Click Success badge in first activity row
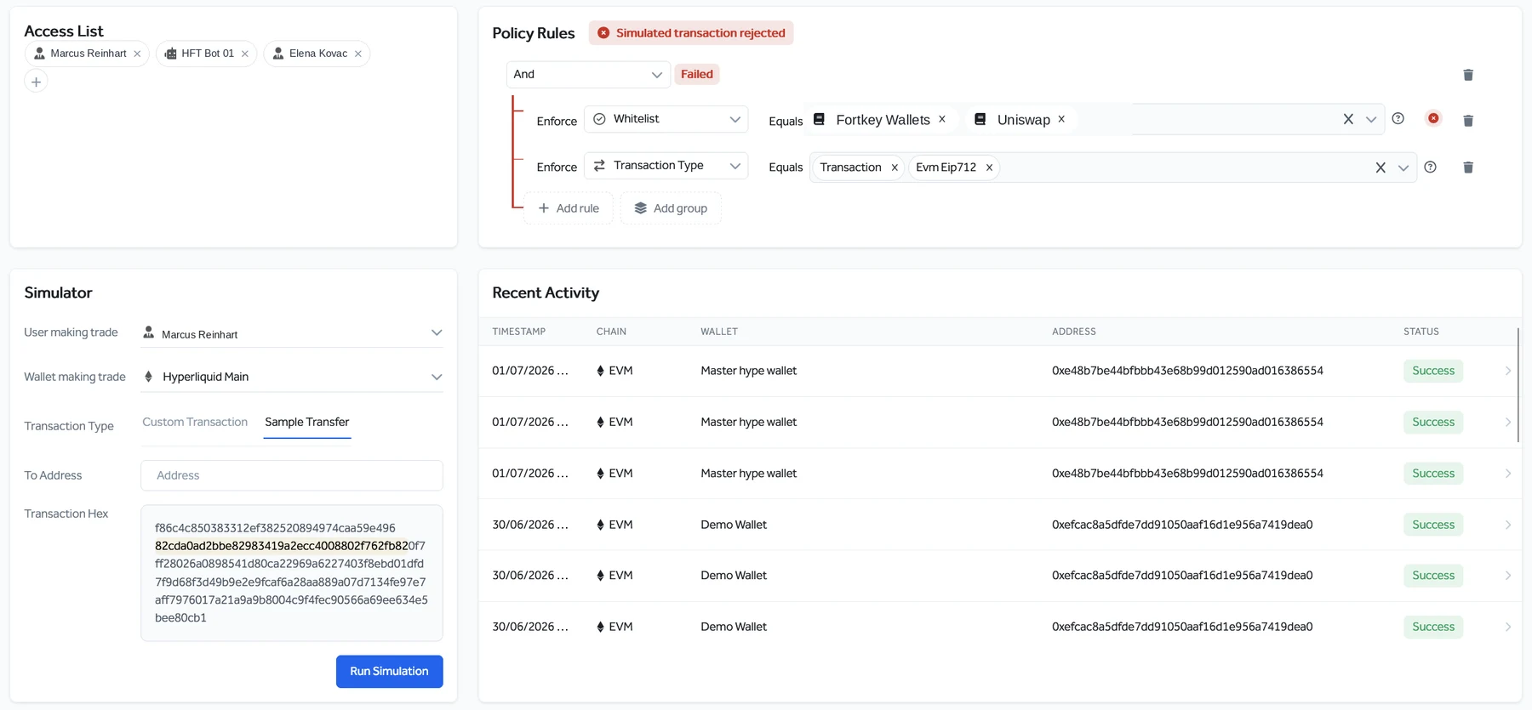Viewport: 1532px width, 710px height. click(1433, 371)
